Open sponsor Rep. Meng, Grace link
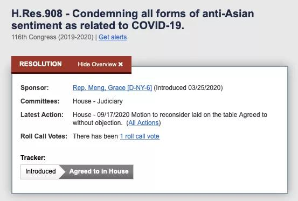 click(112, 88)
